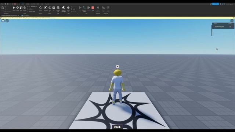Open the Material Manager

click(64, 9)
